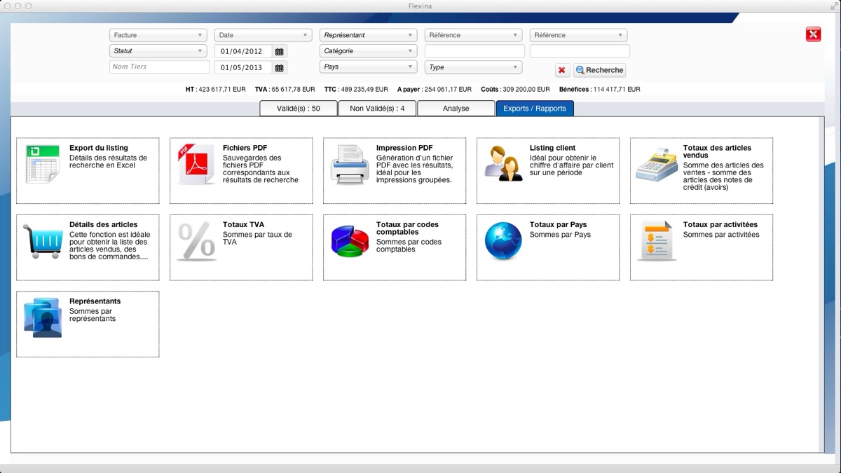Image resolution: width=841 pixels, height=473 pixels.
Task: Click the Représentants title text
Action: pos(95,301)
